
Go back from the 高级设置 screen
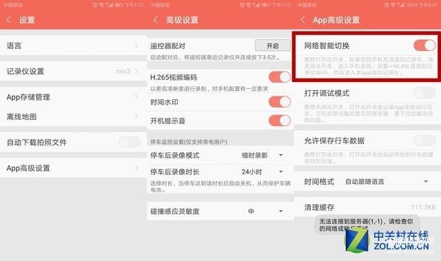click(x=156, y=20)
